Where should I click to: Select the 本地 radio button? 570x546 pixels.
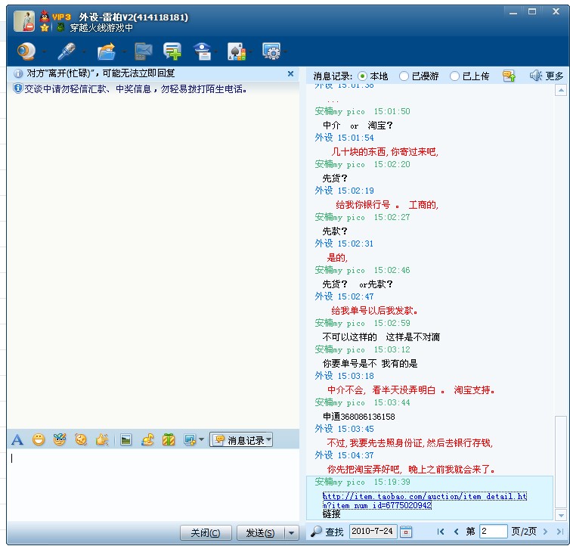(362, 76)
